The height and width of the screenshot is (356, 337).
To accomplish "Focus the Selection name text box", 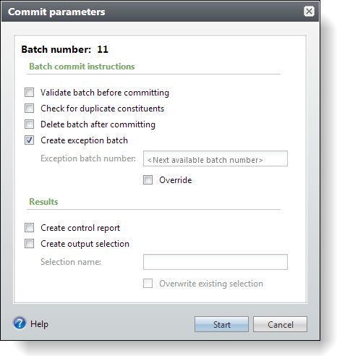I will coord(216,262).
